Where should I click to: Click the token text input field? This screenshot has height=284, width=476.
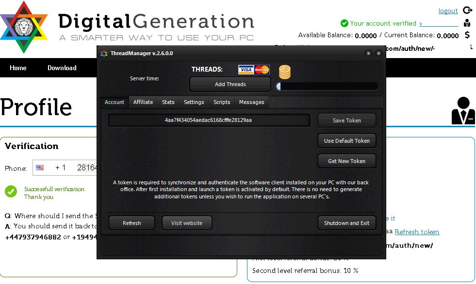[209, 120]
